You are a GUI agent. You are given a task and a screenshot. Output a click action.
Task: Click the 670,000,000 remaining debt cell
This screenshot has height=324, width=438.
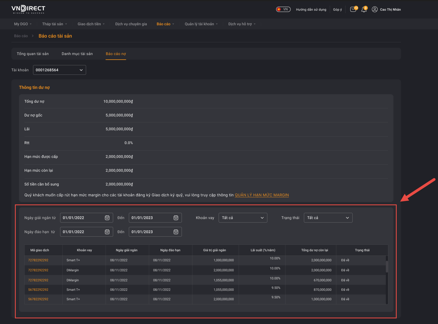coord(322,280)
